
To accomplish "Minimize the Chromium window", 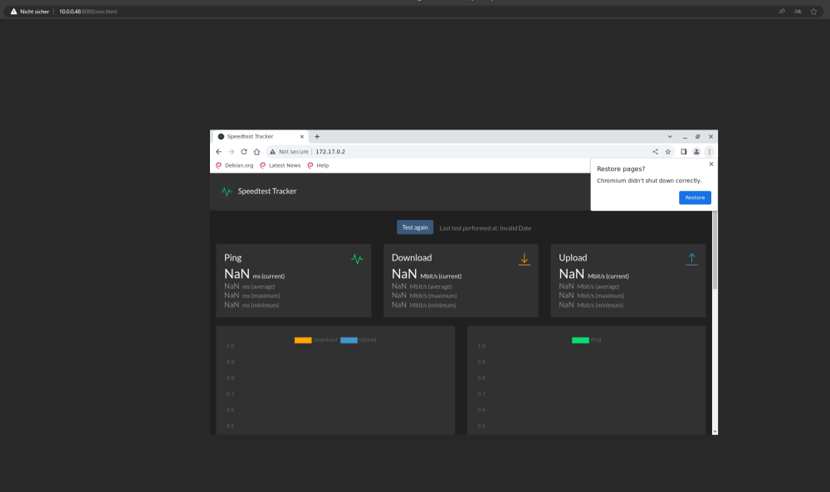I will point(685,137).
